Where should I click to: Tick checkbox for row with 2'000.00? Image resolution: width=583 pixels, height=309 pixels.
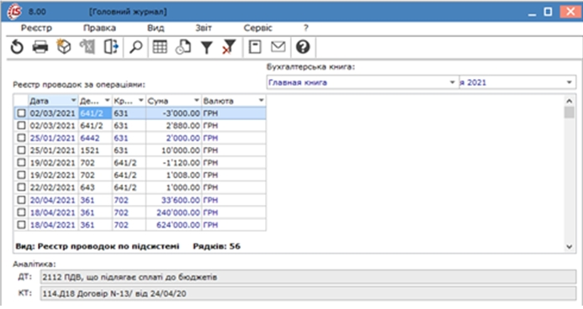tap(21, 138)
